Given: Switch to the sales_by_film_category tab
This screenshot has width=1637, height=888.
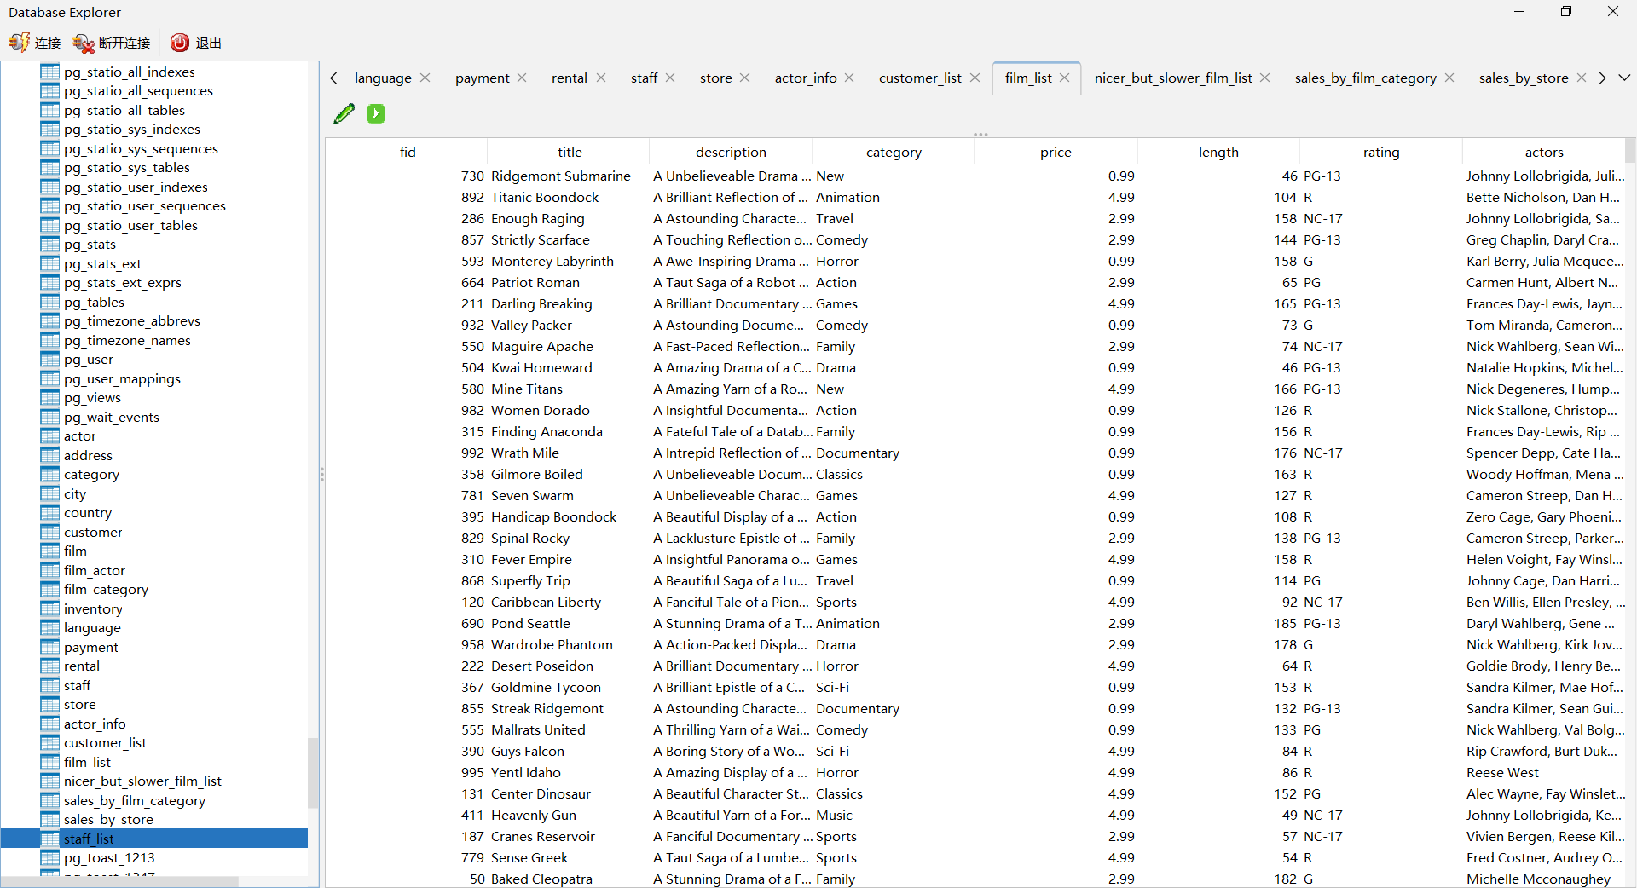Looking at the screenshot, I should pyautogui.click(x=1364, y=78).
